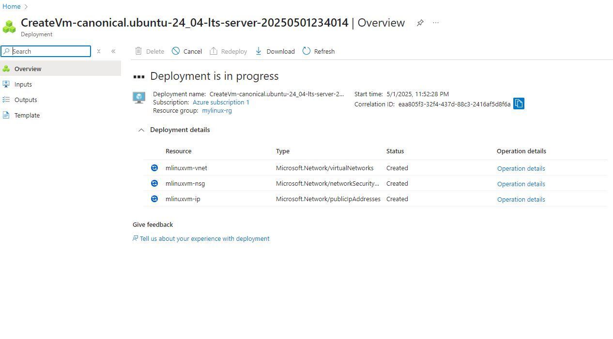This screenshot has width=613, height=339.
Task: Click the Delete toolbar button
Action: click(x=150, y=51)
